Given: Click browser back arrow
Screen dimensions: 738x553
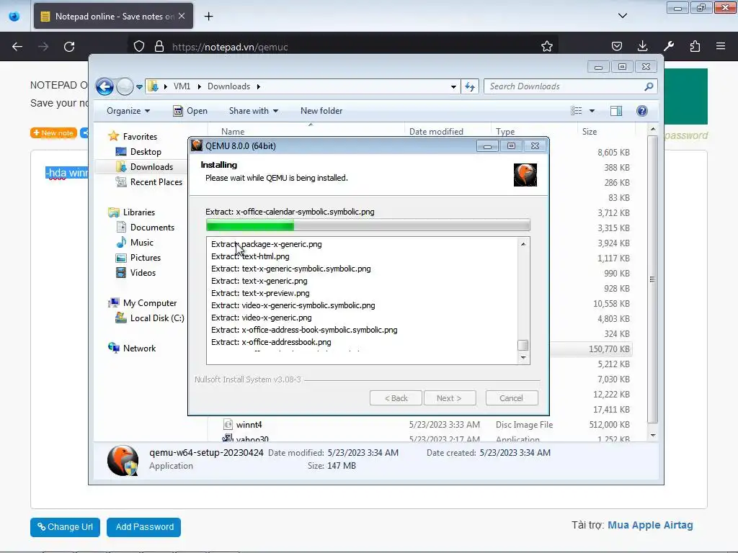Looking at the screenshot, I should point(17,47).
